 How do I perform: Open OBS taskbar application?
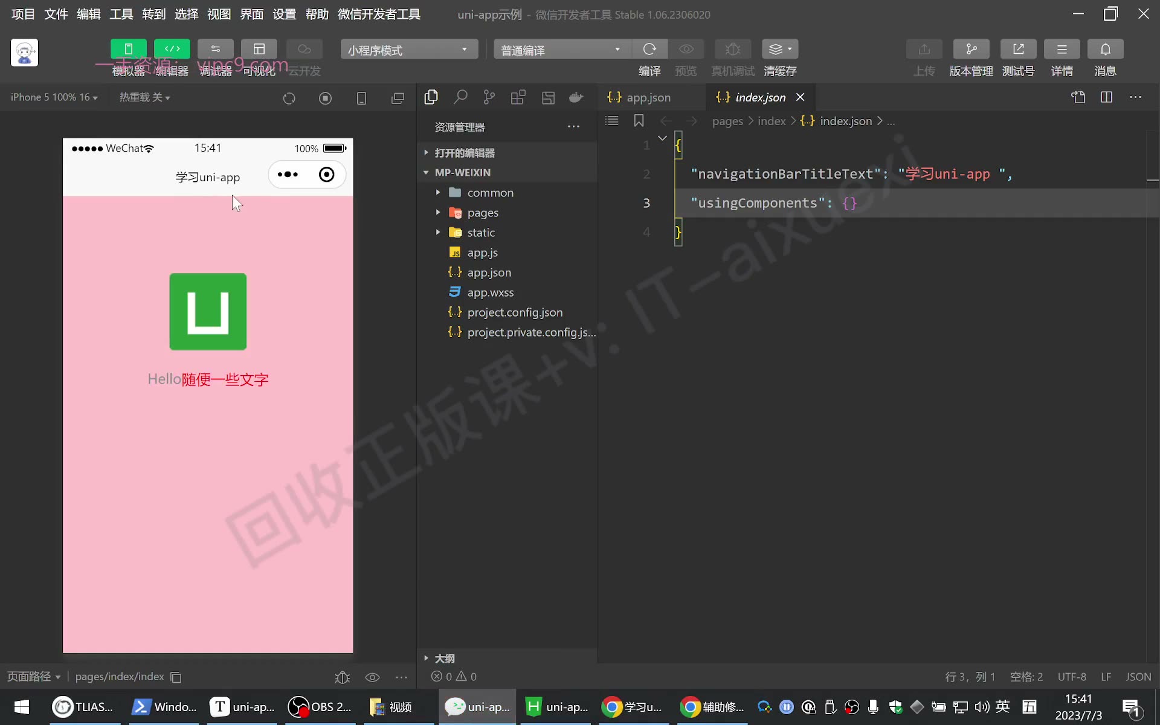pos(321,707)
